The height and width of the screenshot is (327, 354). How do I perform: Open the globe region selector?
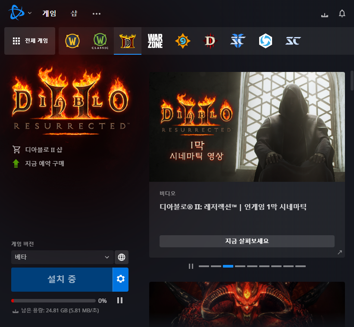pos(122,257)
